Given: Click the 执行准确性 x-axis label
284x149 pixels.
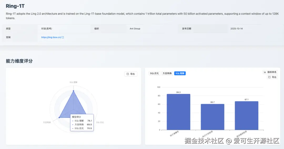Looking at the screenshot, I should coord(174,134).
